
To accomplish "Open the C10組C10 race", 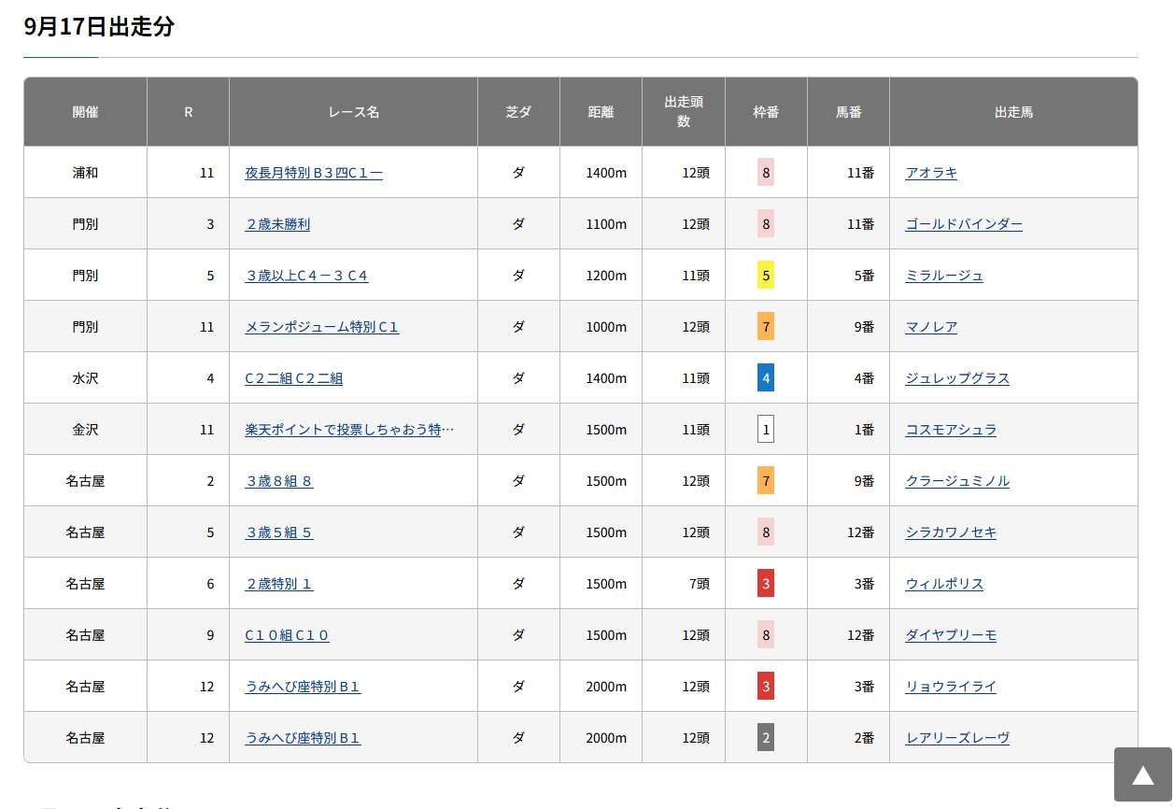I will click(x=287, y=635).
